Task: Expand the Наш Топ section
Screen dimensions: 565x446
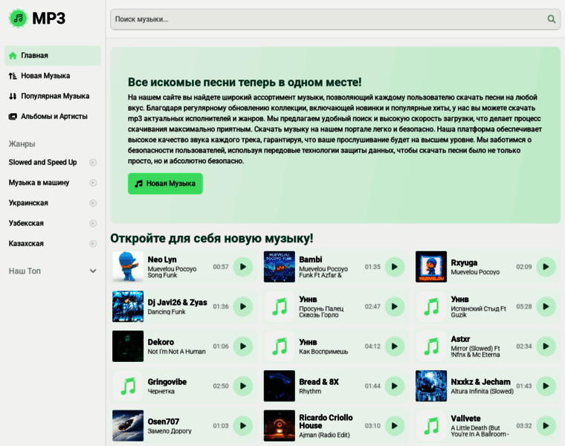Action: click(x=93, y=271)
